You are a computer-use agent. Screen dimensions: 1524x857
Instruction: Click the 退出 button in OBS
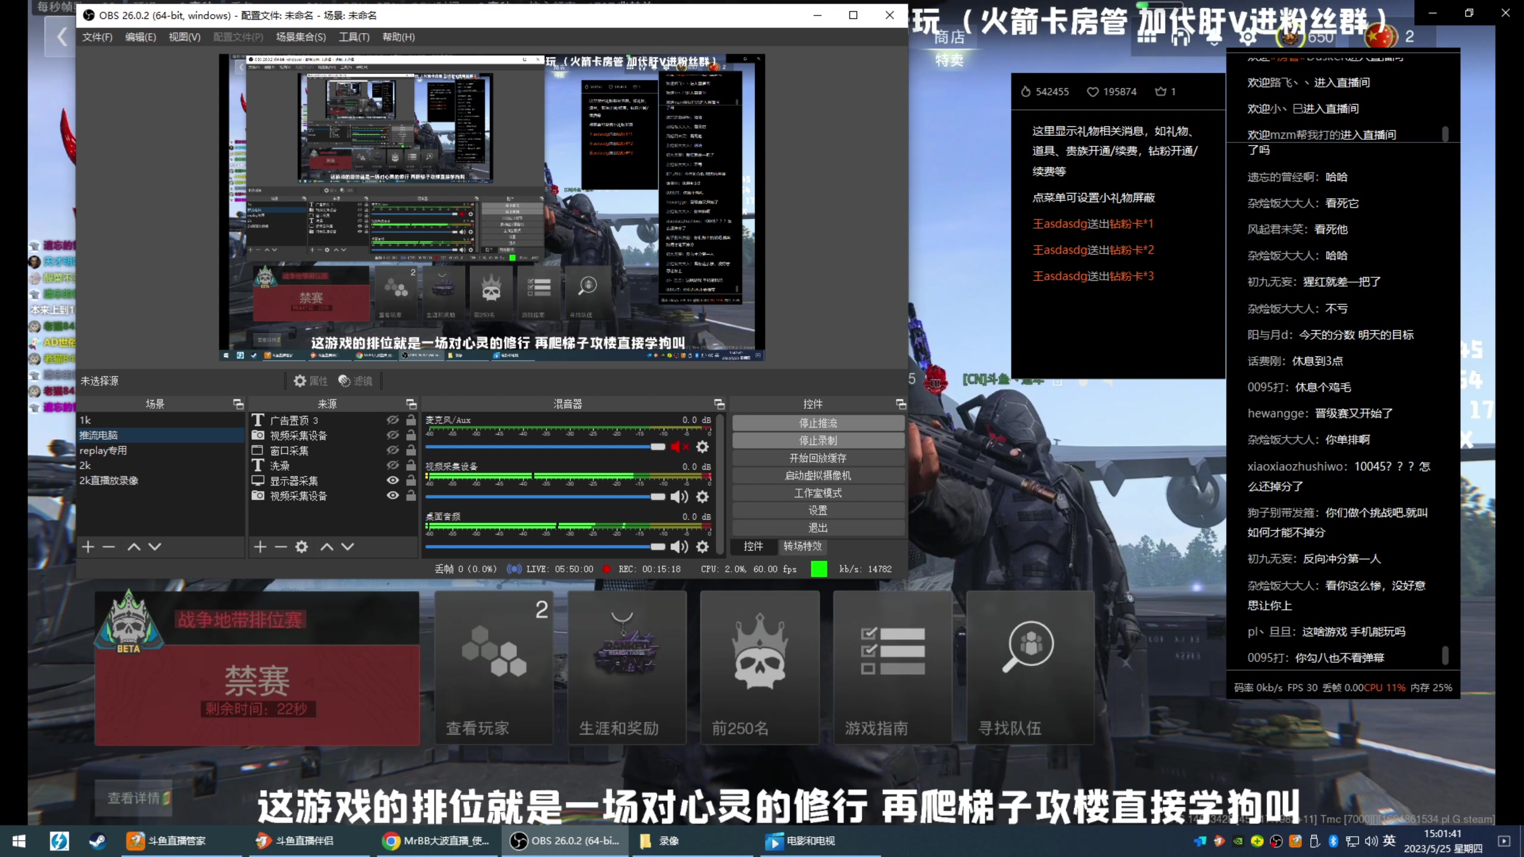coord(818,528)
